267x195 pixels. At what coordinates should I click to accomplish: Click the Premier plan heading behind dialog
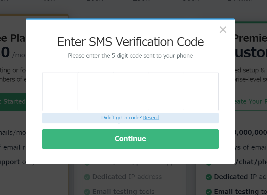251,38
